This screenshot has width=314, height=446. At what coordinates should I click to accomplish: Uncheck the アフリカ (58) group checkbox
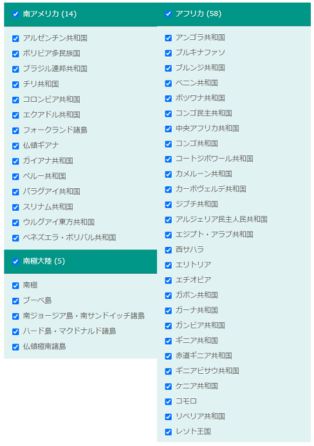(169, 14)
